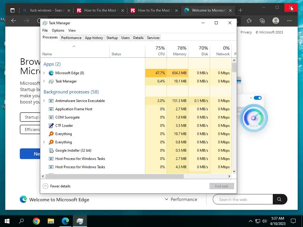Click the Microsoft Edge taskbar icon

(65, 221)
